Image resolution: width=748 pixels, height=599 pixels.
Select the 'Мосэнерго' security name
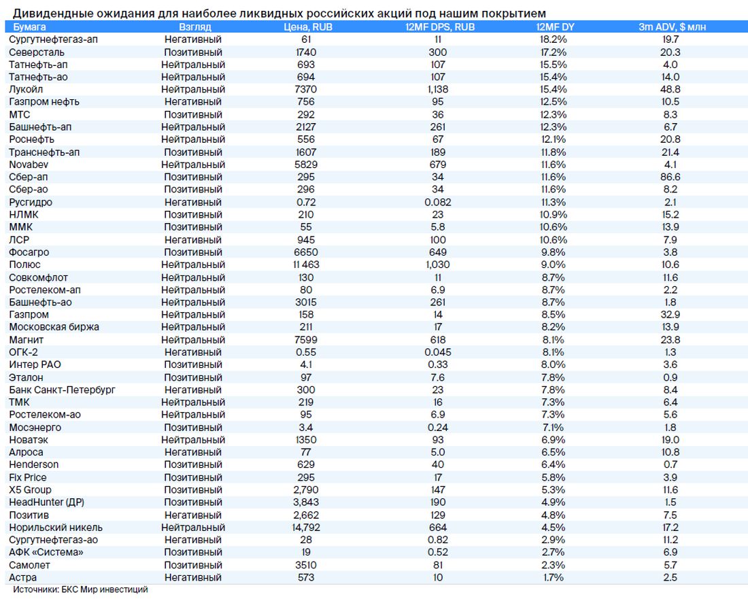click(35, 428)
